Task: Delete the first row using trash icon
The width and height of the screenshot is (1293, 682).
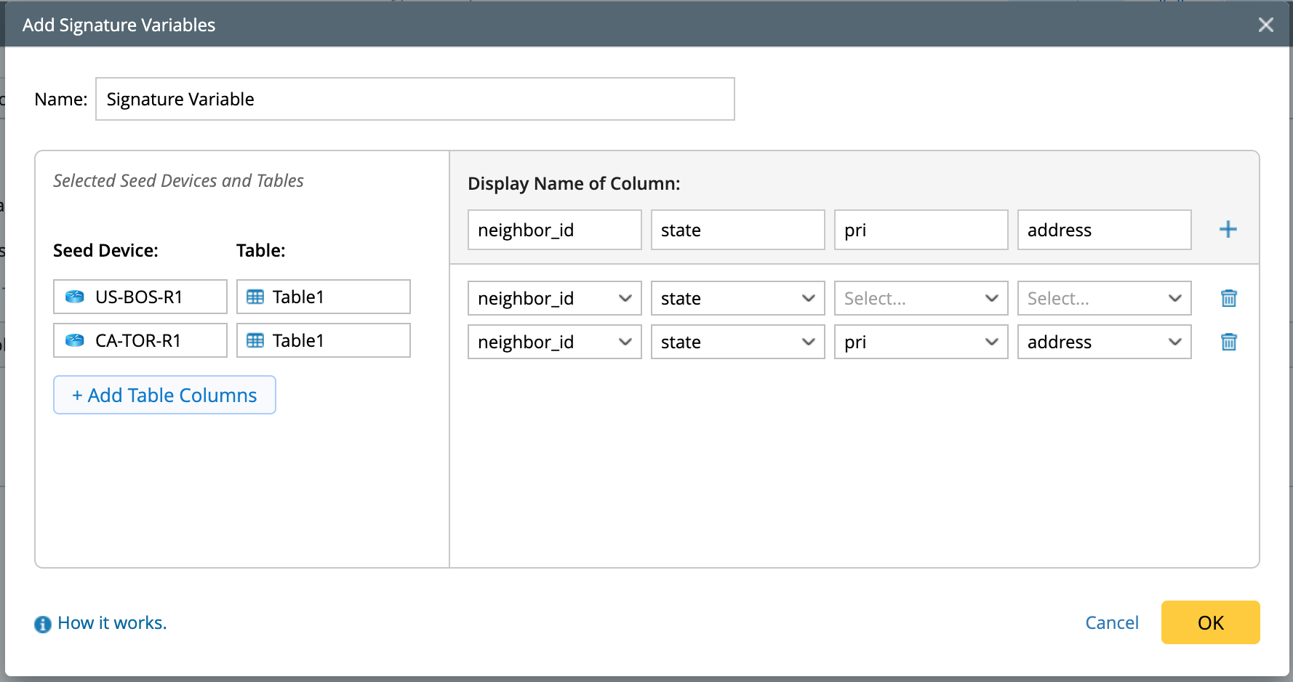Action: [x=1228, y=298]
